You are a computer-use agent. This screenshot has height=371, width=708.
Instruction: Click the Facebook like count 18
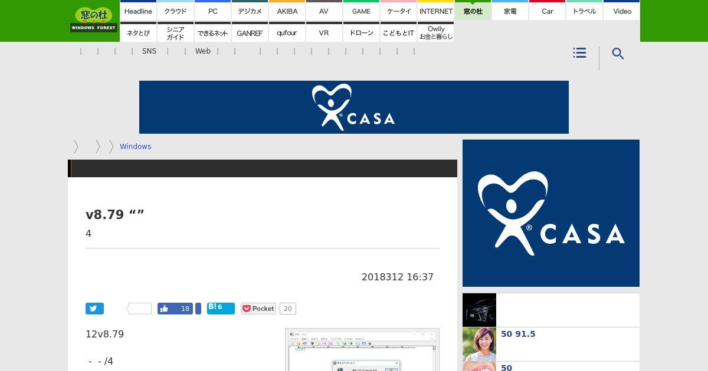tap(185, 309)
